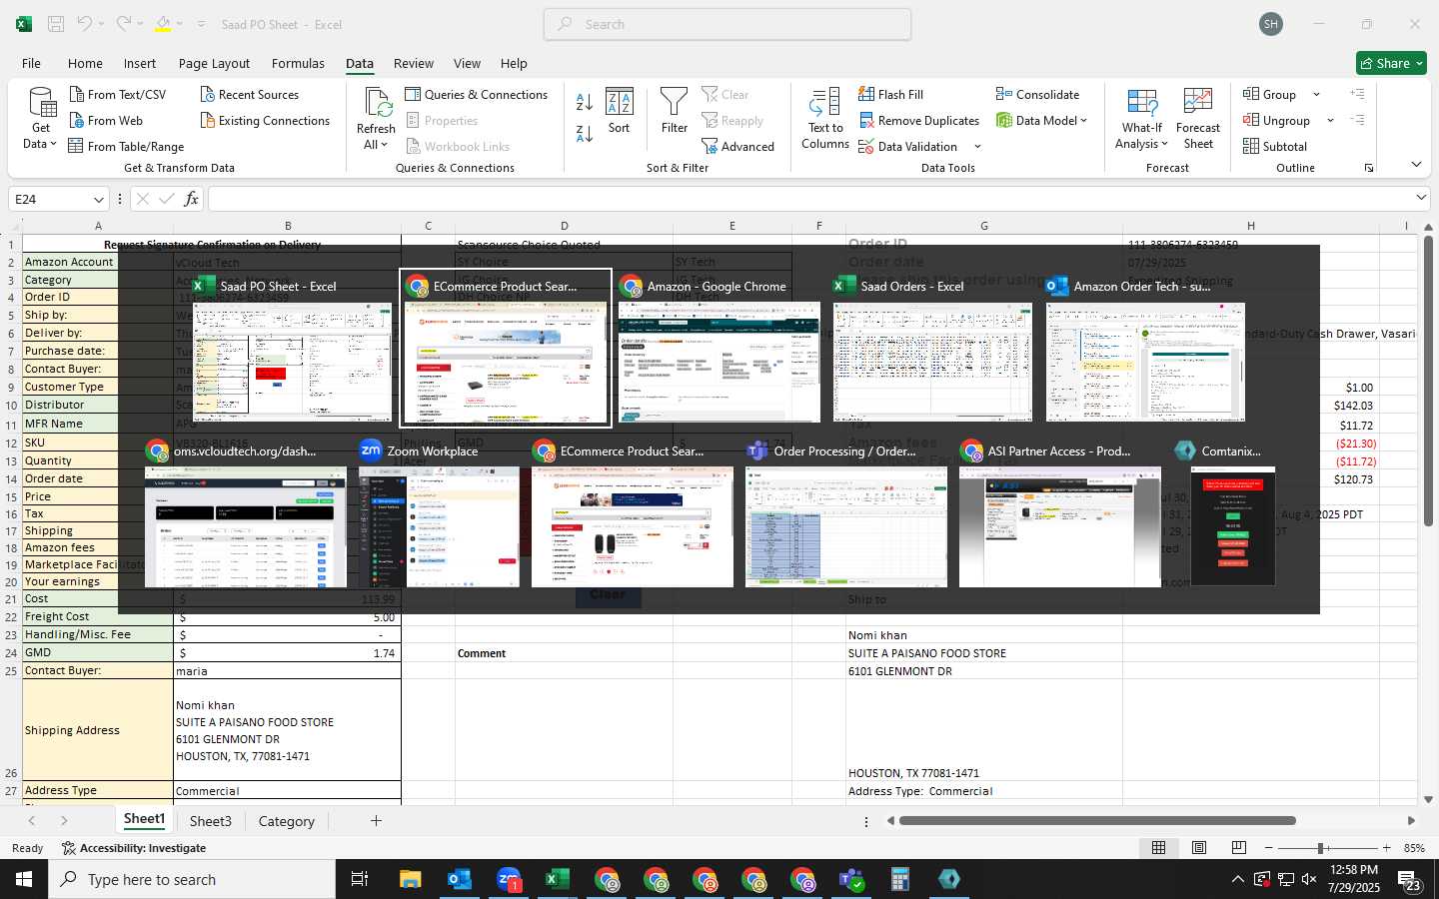Open Outline dialog launcher

pyautogui.click(x=1369, y=168)
